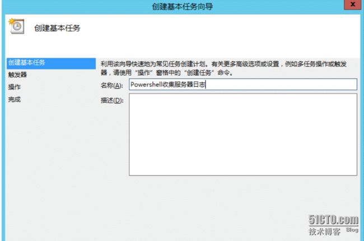Click the 描述(D): label
The height and width of the screenshot is (241, 364).
pos(112,100)
